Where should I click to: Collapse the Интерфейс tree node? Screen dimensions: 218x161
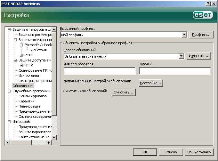point(9,122)
